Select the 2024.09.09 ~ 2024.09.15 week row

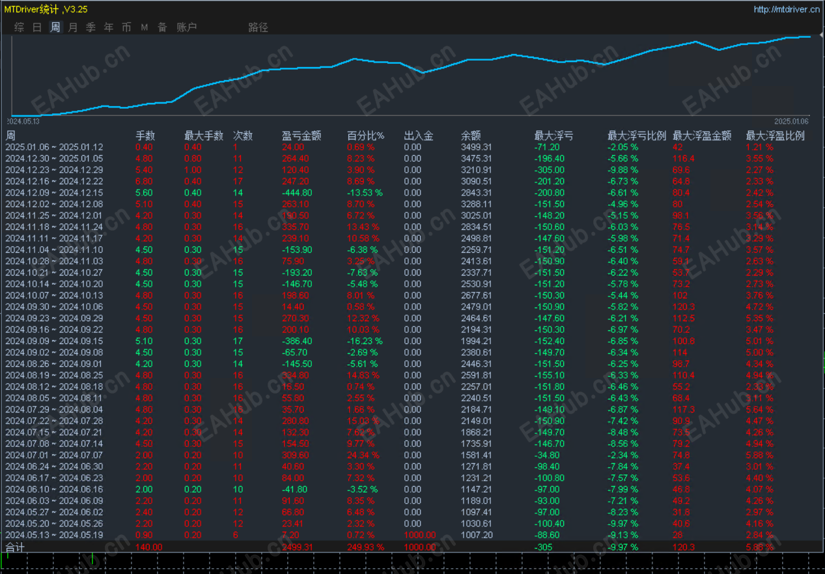click(x=412, y=341)
